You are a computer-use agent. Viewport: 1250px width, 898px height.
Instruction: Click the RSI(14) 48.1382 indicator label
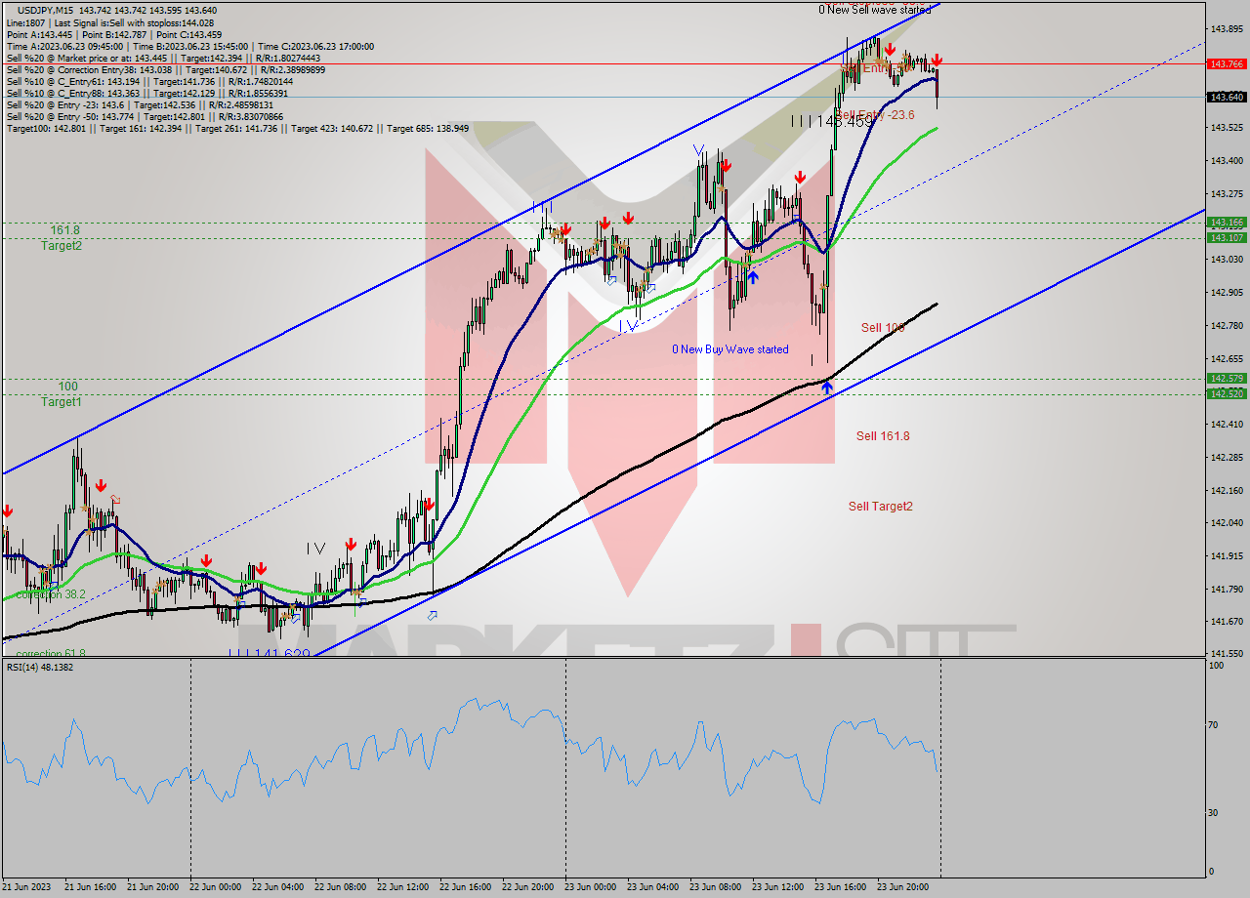coord(40,667)
